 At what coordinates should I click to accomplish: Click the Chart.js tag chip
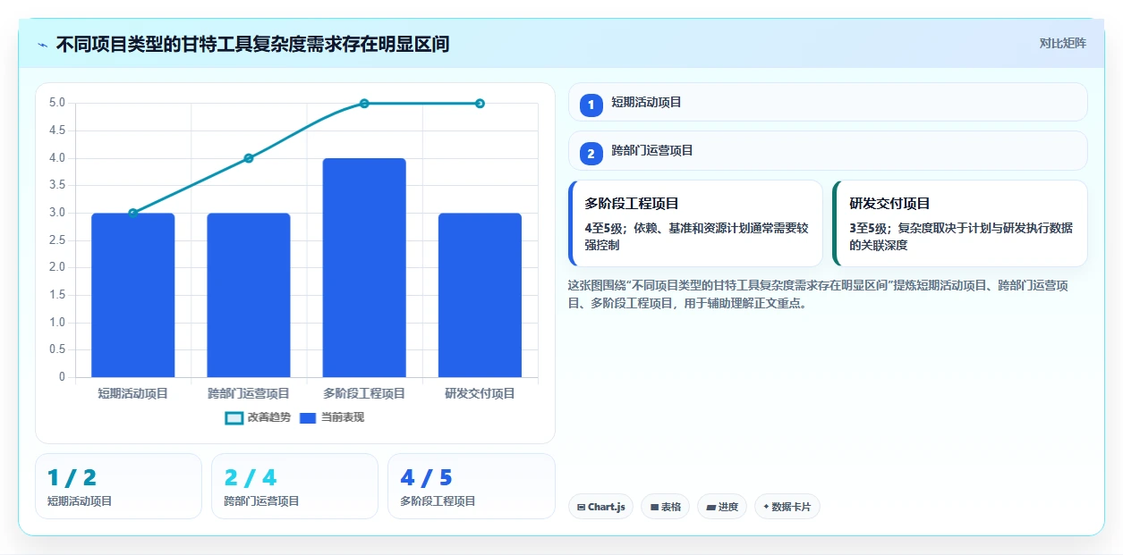(600, 507)
